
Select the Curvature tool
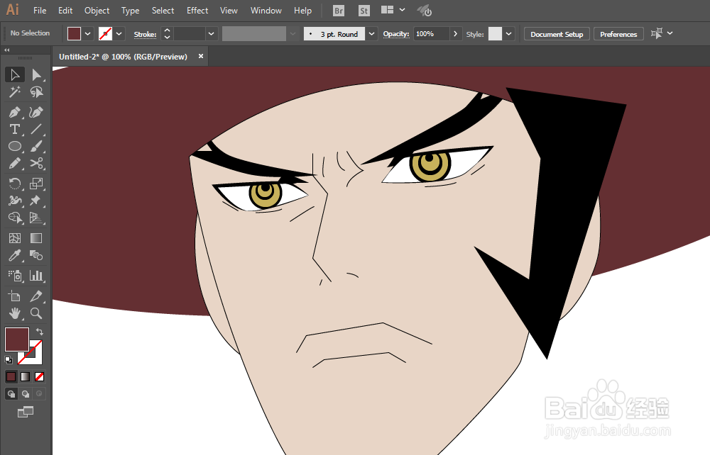[36, 112]
